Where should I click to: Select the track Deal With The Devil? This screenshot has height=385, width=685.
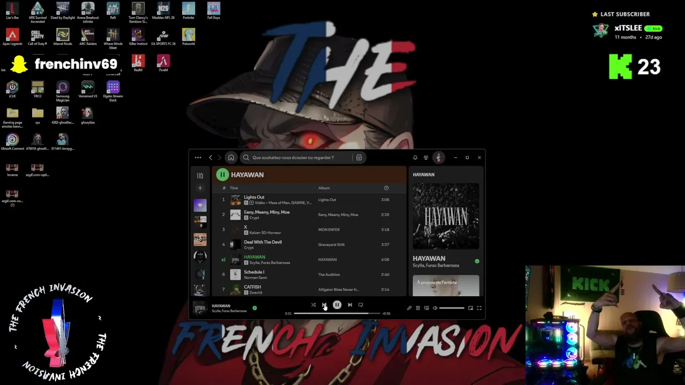tap(263, 242)
